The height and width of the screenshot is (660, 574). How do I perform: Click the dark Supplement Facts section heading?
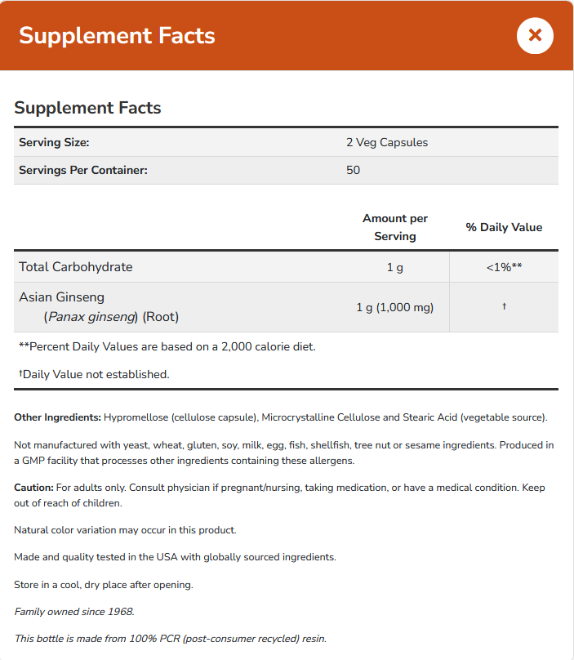87,108
